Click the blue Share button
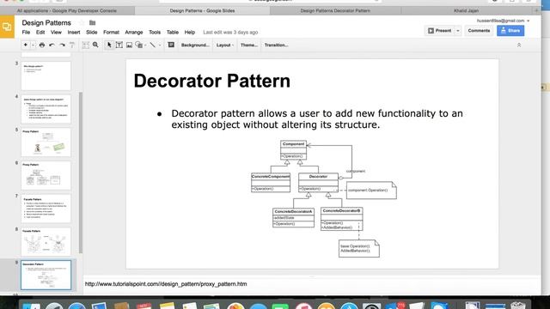 pyautogui.click(x=510, y=31)
